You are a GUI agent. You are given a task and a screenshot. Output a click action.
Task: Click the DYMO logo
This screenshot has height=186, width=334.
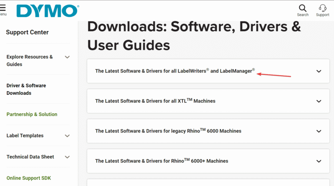46,10
